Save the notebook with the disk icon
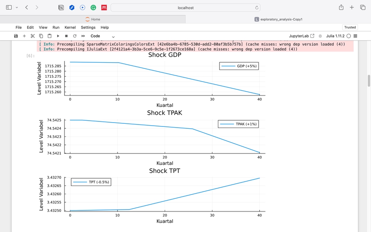The image size is (371, 232). click(x=16, y=36)
